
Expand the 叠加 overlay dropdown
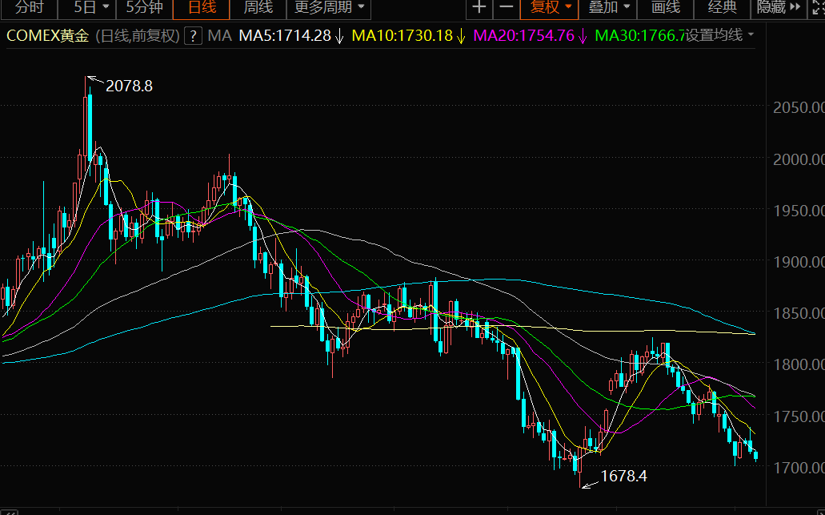(609, 8)
